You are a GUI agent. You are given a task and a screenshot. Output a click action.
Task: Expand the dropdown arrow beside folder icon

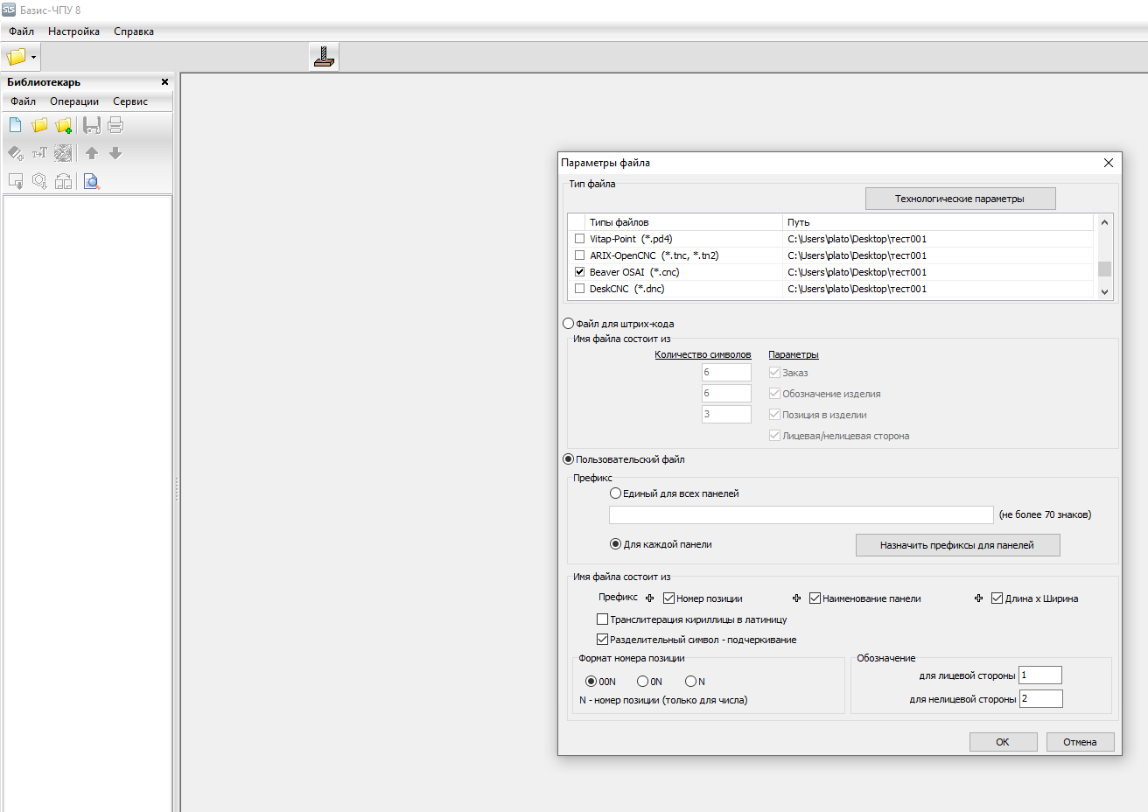pyautogui.click(x=34, y=57)
